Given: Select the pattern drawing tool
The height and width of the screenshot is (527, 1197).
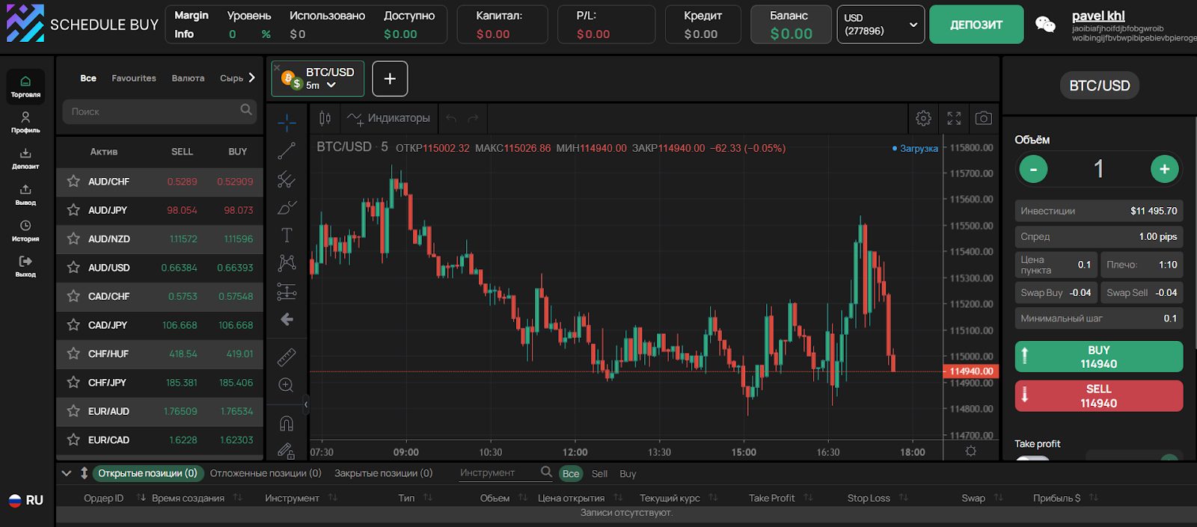Looking at the screenshot, I should click(x=287, y=263).
